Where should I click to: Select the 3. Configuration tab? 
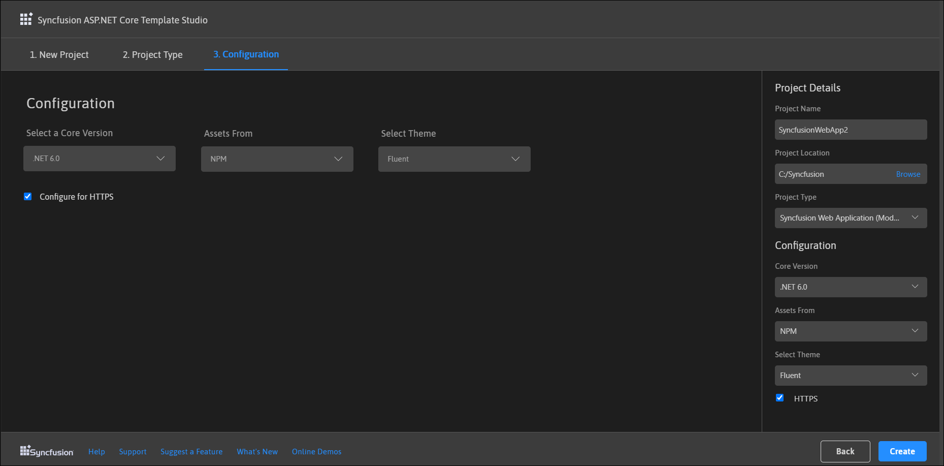[x=246, y=54]
